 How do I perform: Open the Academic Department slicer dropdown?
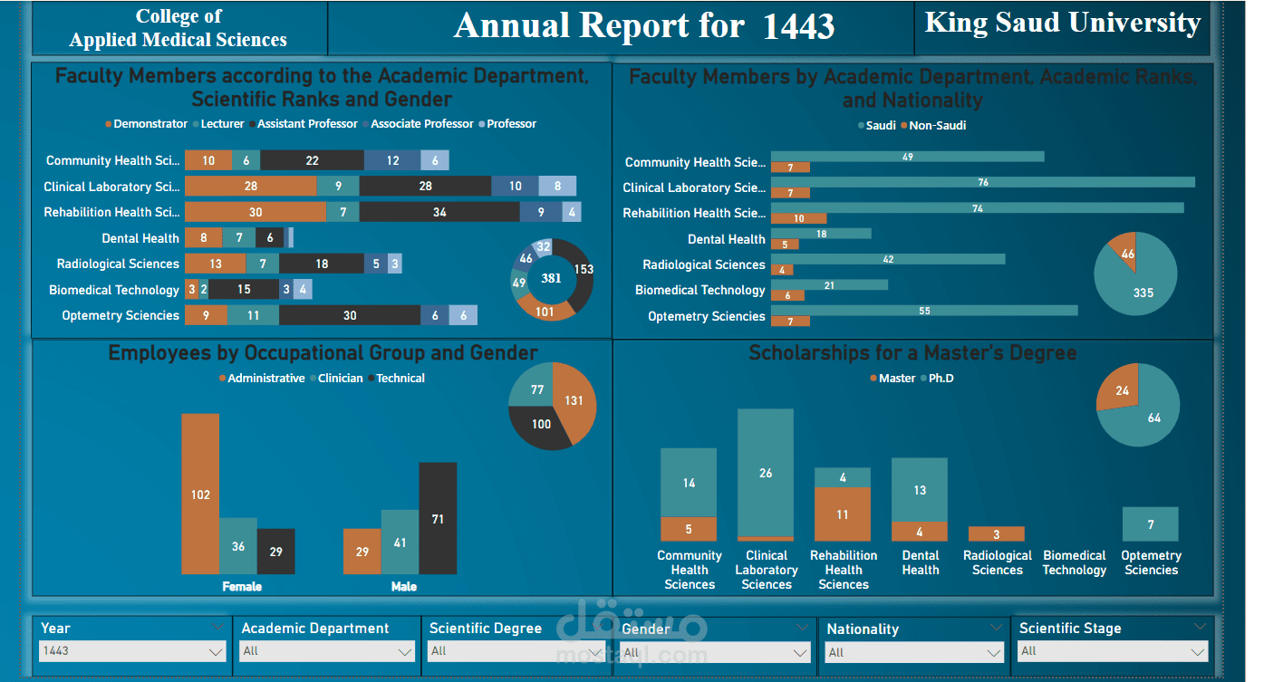(x=327, y=651)
